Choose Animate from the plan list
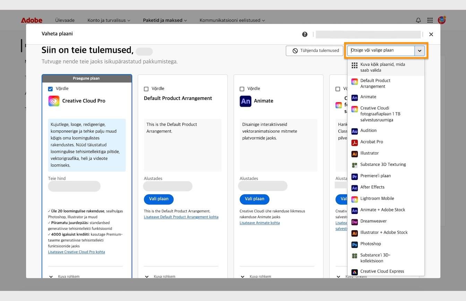Viewport: 466px width, 301px height. (x=386, y=97)
